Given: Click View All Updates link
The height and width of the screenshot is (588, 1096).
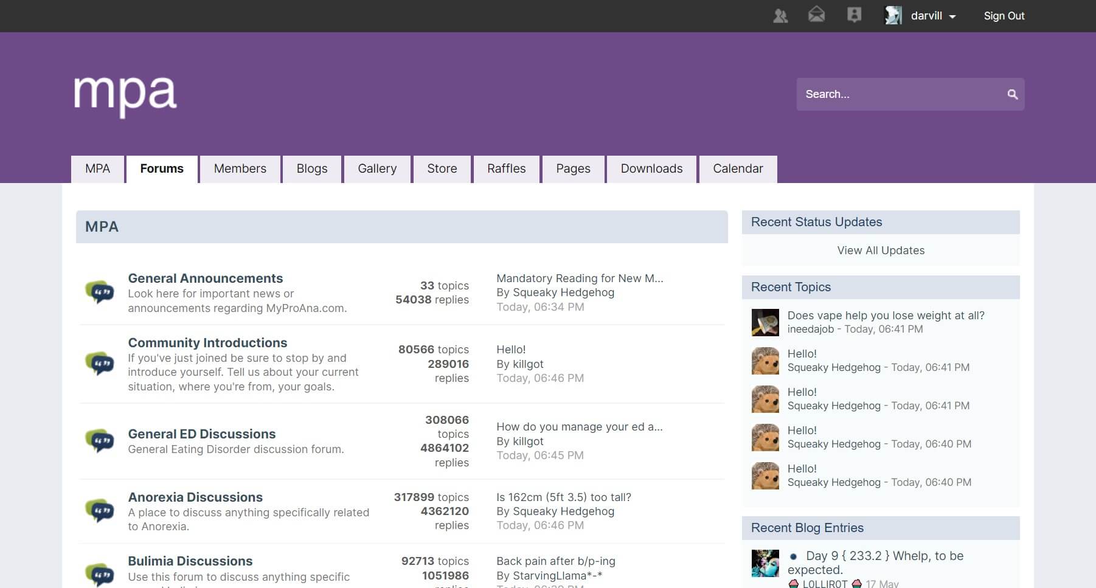Looking at the screenshot, I should click(x=881, y=251).
